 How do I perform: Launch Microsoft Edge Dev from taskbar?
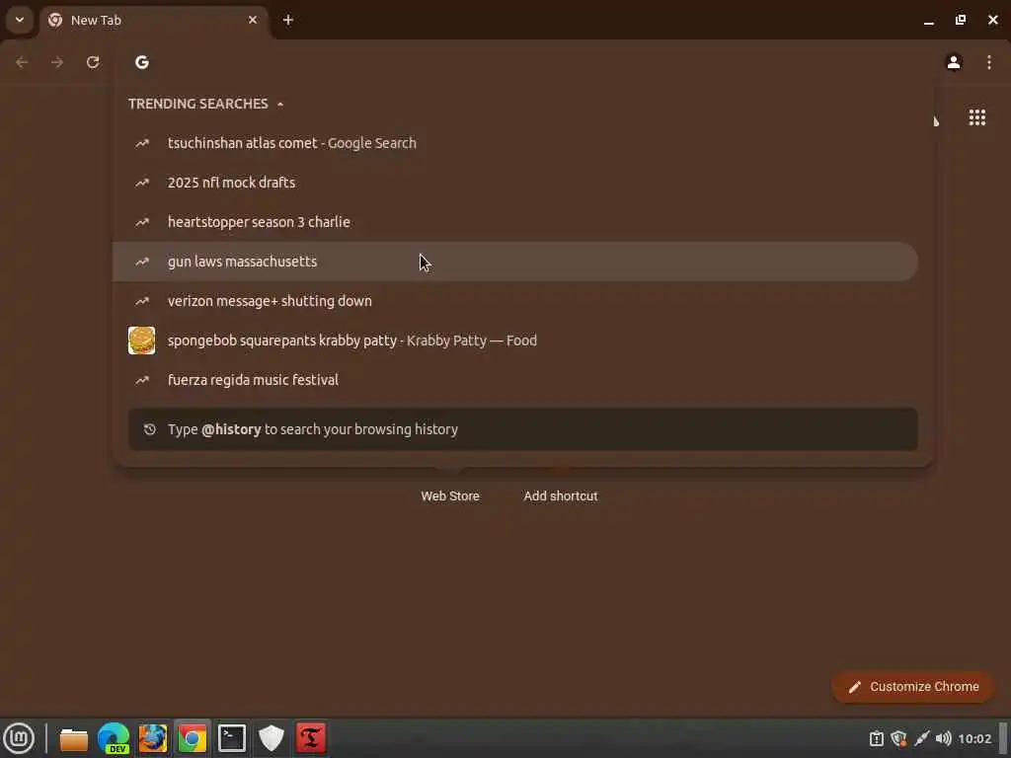[x=114, y=738]
